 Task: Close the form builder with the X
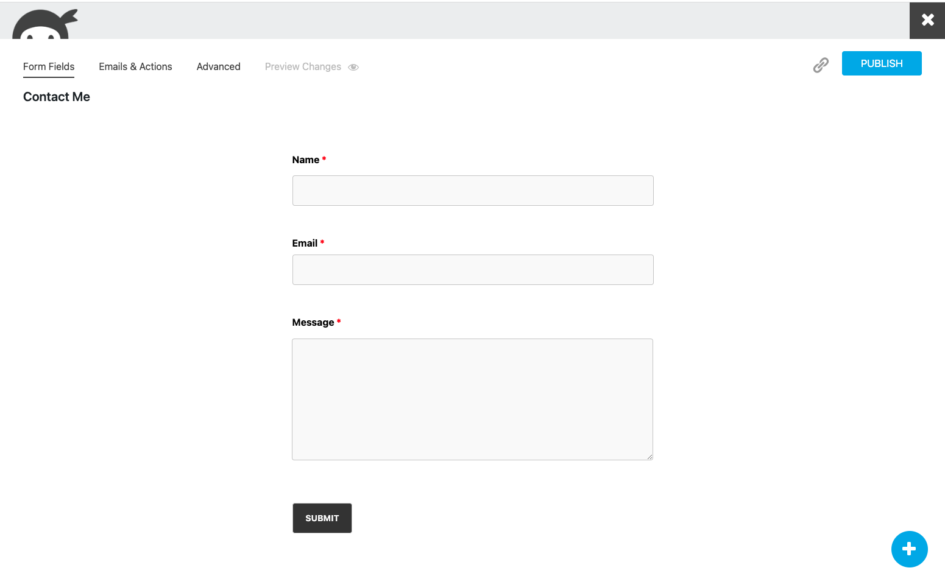pos(927,20)
